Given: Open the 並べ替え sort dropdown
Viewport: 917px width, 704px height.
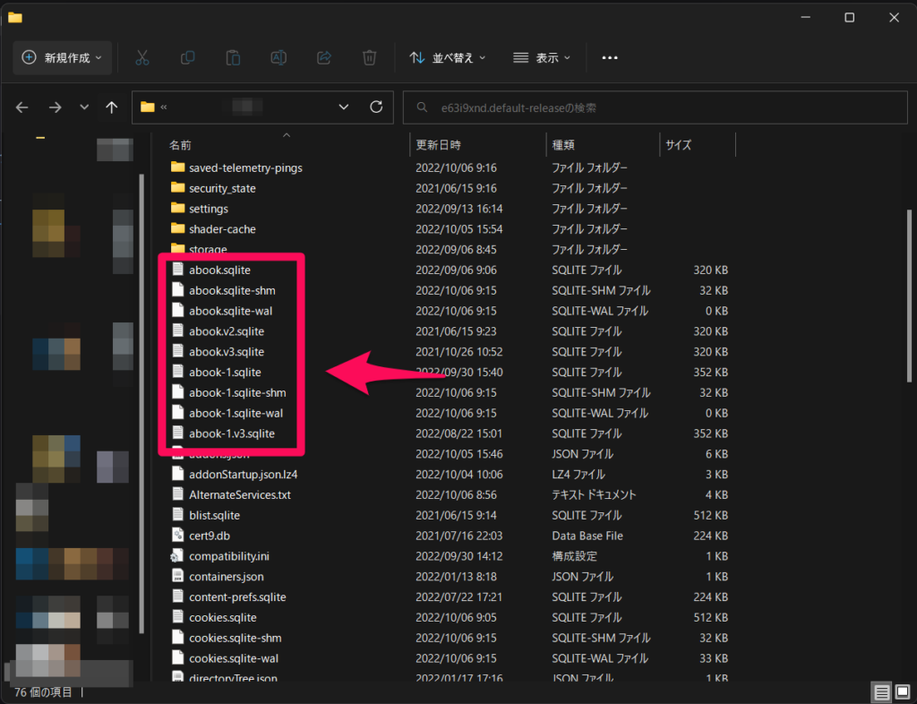Looking at the screenshot, I should click(447, 57).
